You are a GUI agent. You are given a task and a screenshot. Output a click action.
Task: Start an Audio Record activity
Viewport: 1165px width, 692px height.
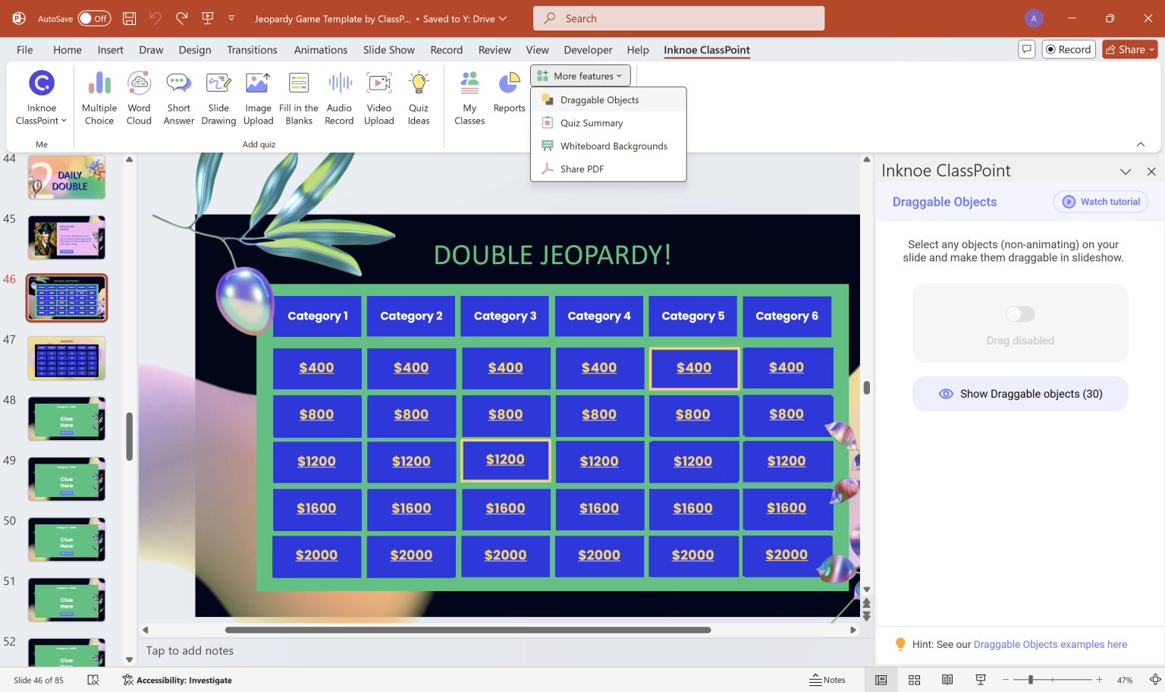point(339,96)
